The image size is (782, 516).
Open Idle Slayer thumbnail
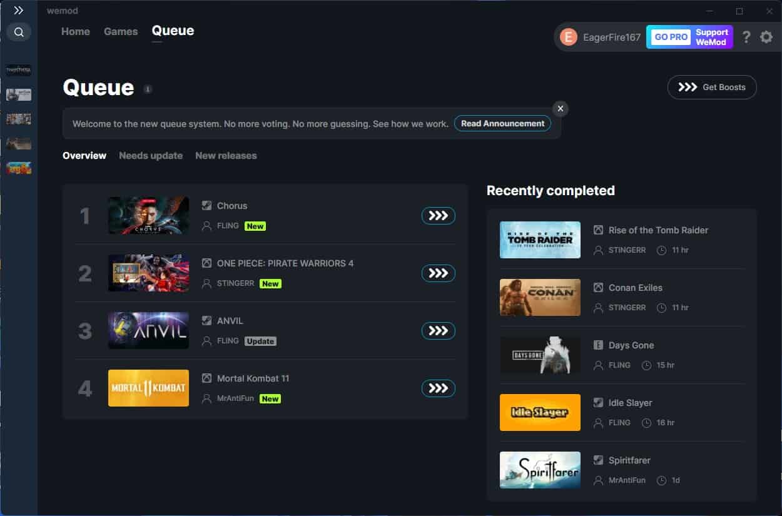(x=540, y=412)
